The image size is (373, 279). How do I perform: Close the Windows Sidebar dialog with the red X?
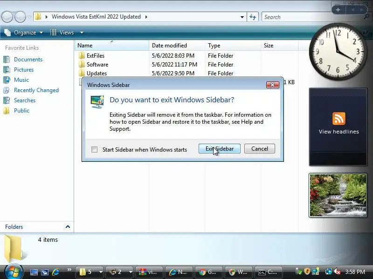[x=272, y=85]
